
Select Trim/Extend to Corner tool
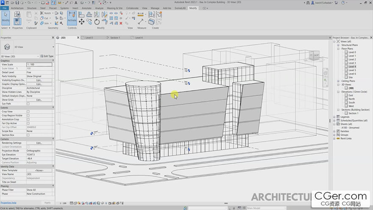pos(104,22)
